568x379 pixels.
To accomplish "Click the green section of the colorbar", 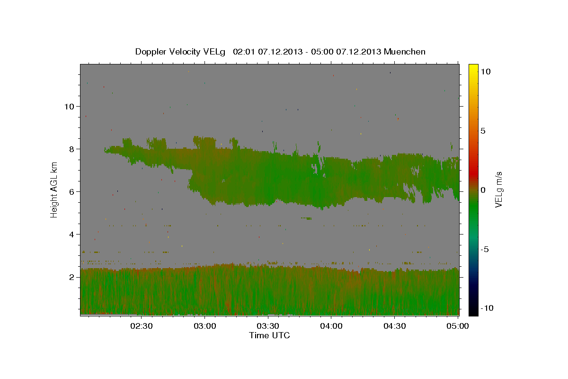I will point(473,208).
